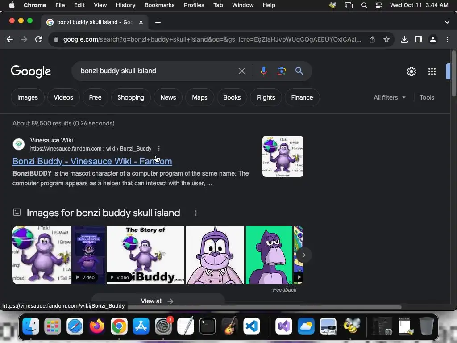Open the Window menu

click(243, 5)
